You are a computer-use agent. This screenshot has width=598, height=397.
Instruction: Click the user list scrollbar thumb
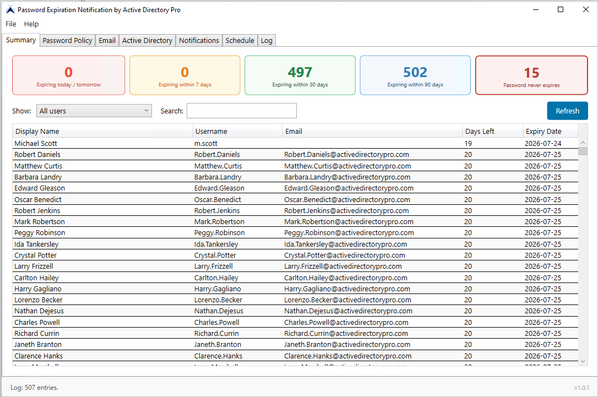(583, 151)
